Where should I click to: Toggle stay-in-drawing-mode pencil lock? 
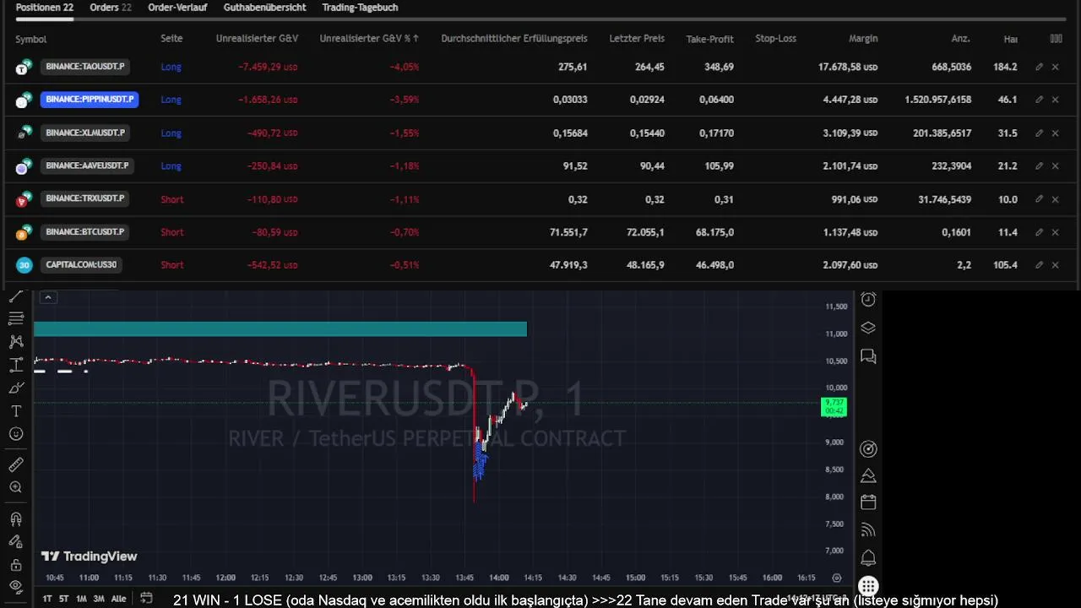click(16, 542)
